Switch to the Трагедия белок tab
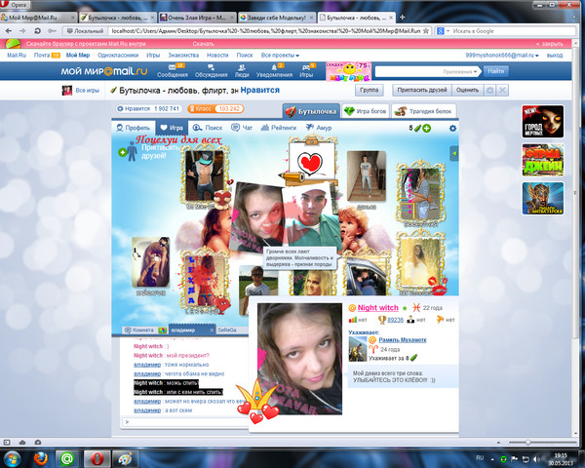Viewport: 585px width, 468px height. click(x=424, y=111)
